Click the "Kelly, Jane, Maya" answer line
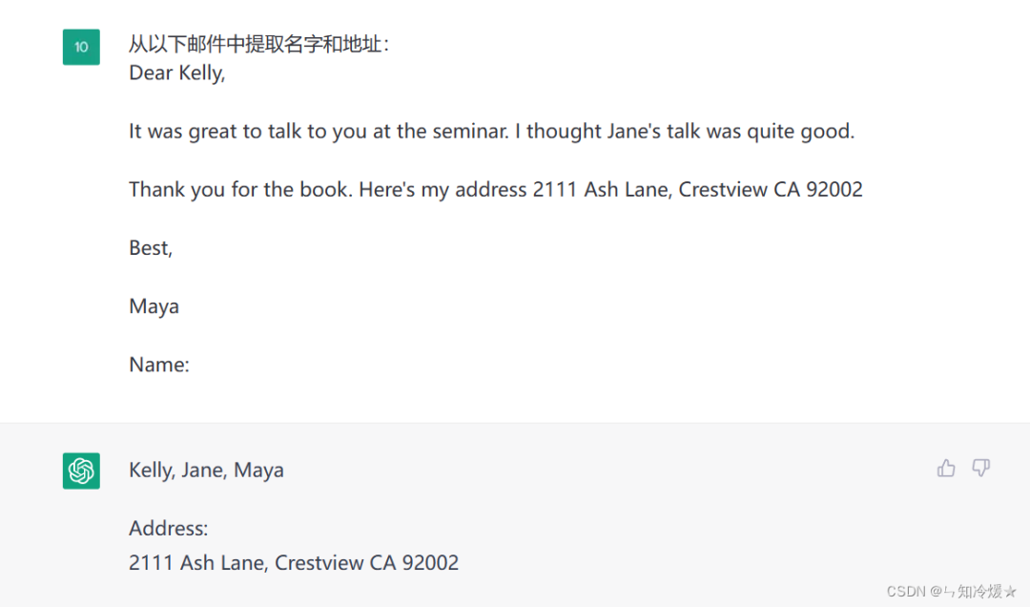 tap(206, 471)
